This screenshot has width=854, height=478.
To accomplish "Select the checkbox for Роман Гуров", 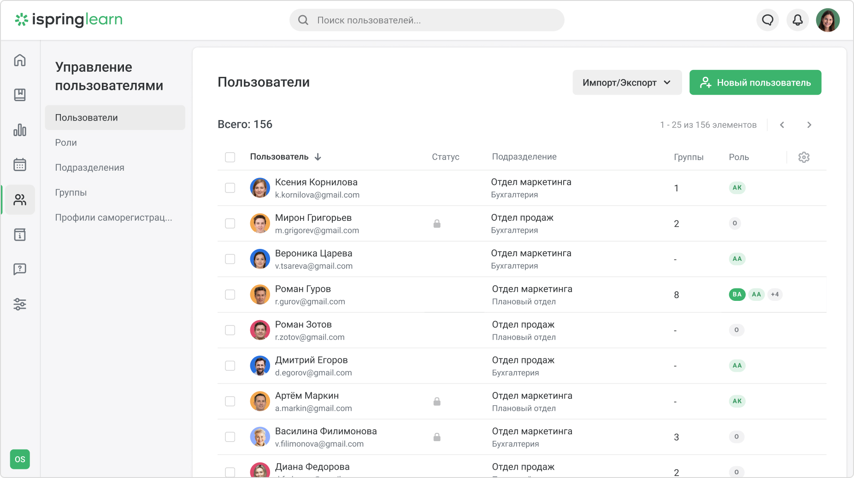I will (x=230, y=294).
